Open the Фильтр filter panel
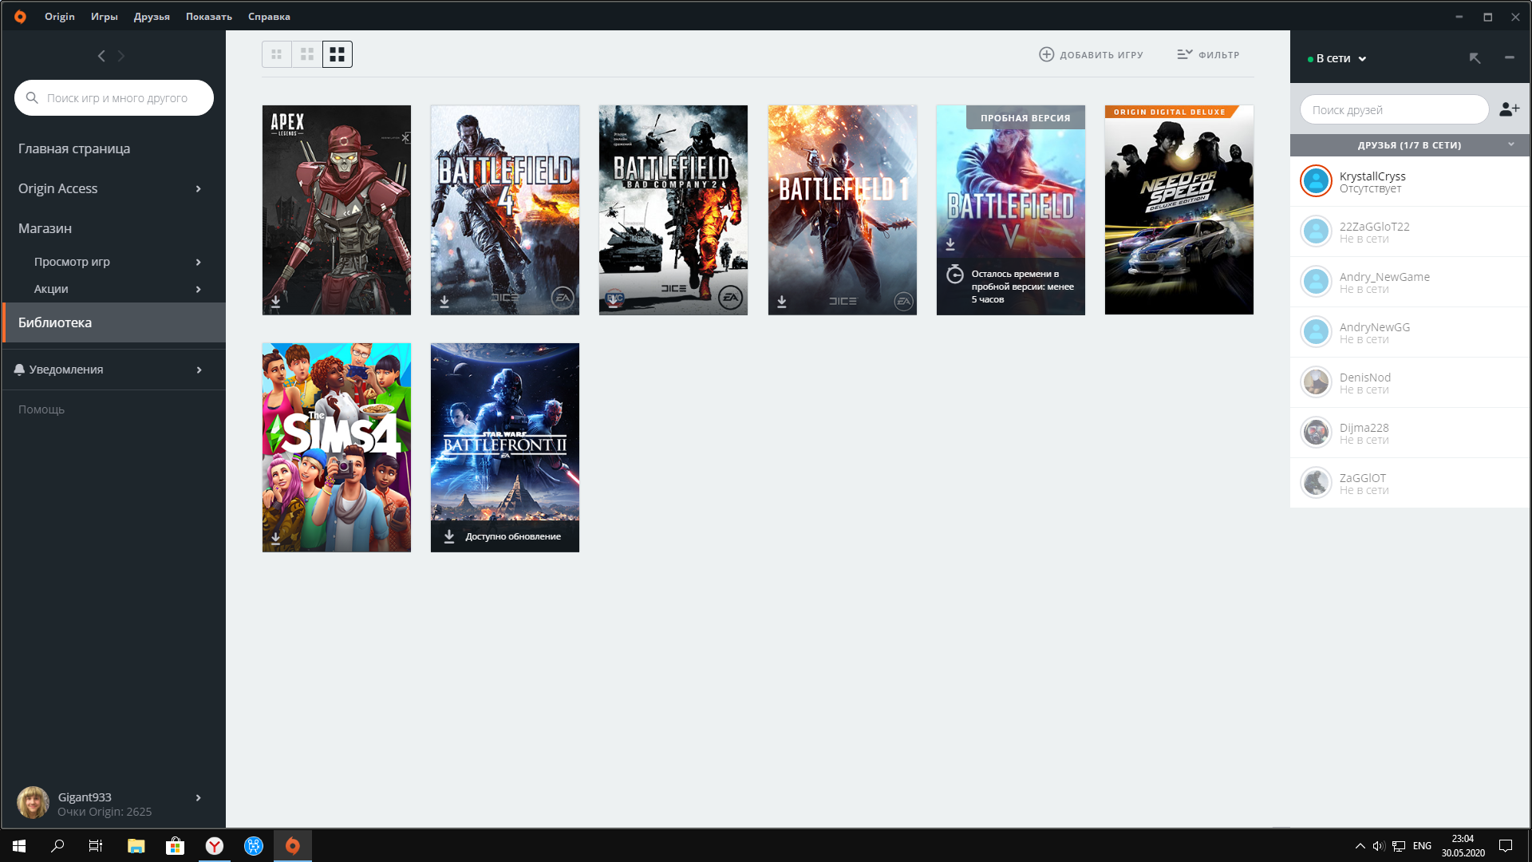Screen dimensions: 1532x862 1208,54
